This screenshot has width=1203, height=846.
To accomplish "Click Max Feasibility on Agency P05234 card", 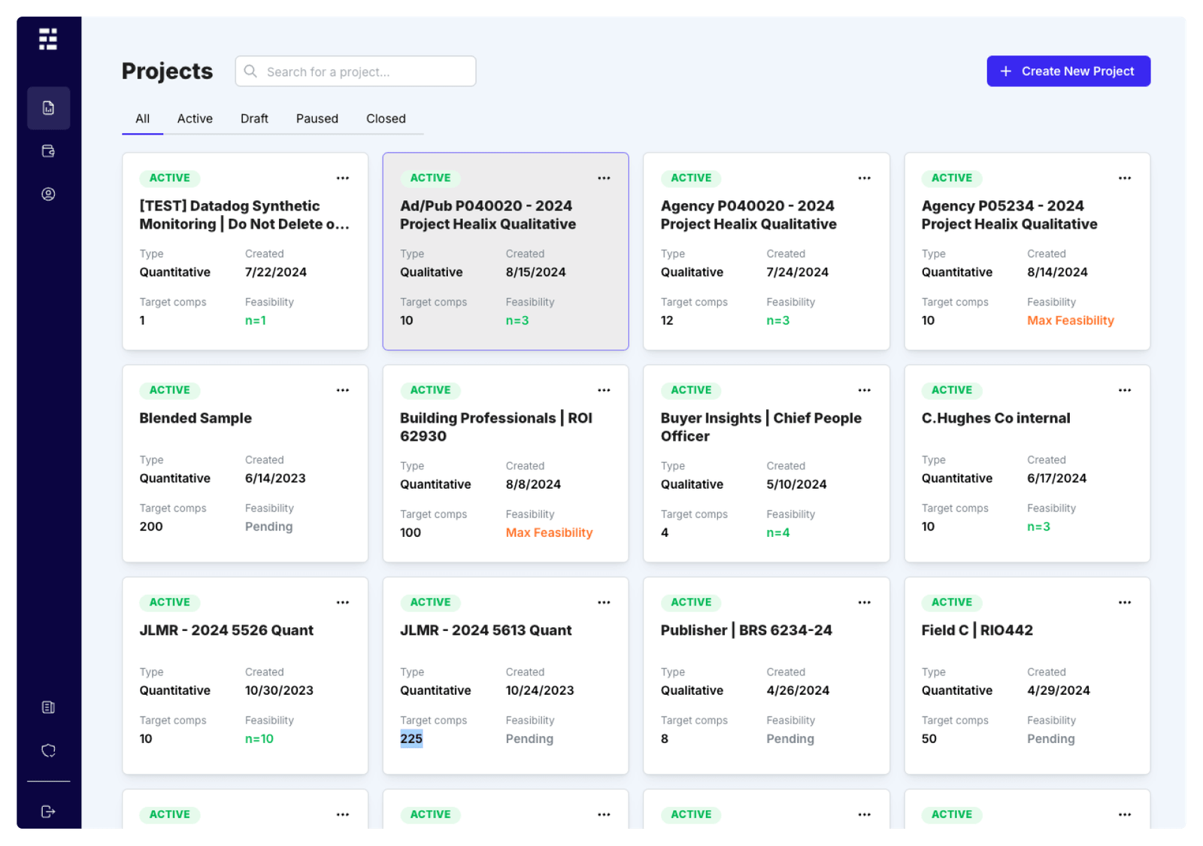I will [x=1071, y=320].
